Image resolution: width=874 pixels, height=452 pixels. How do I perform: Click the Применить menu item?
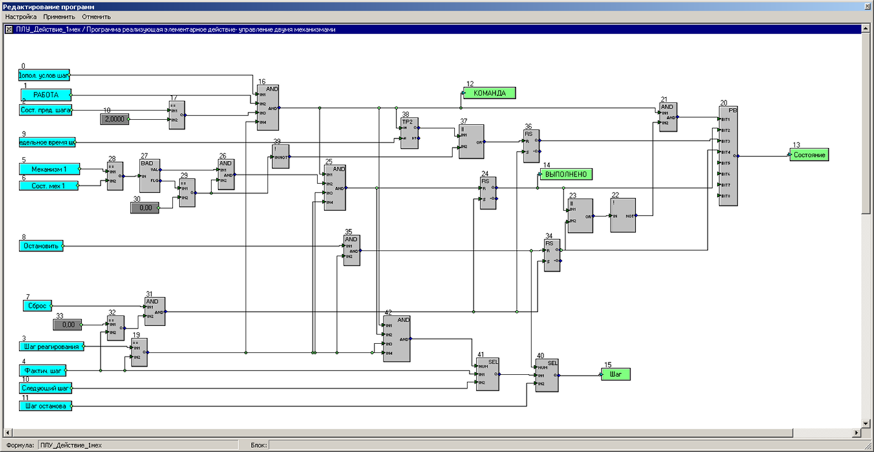(x=59, y=17)
